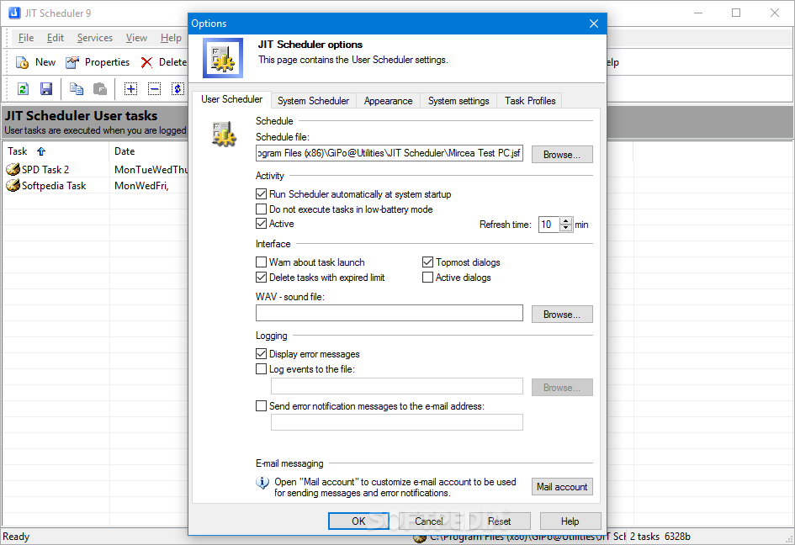Viewport: 795px width, 545px height.
Task: Open the Edit menu
Action: 56,38
